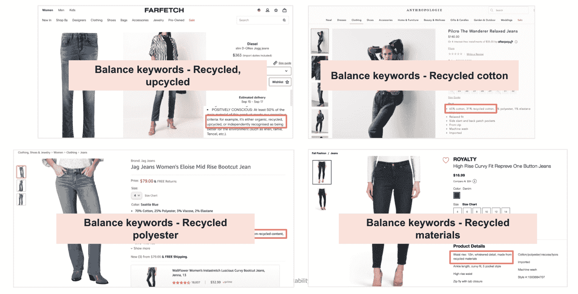The height and width of the screenshot is (294, 578).
Task: Click info icon next to Compare At price
Action: [475, 181]
